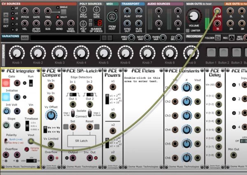The width and height of the screenshot is (247, 175).
Task: Click the RAND VAR jack
Action: coord(163,38)
